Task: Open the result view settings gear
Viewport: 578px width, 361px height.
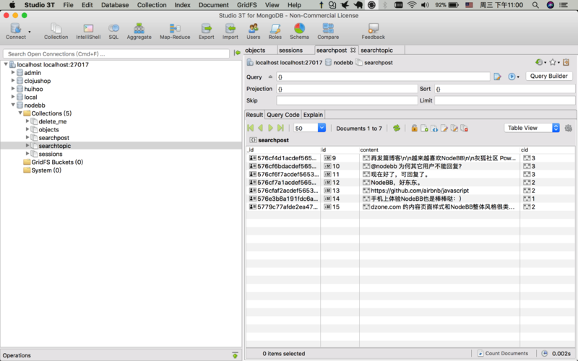Action: pyautogui.click(x=568, y=128)
